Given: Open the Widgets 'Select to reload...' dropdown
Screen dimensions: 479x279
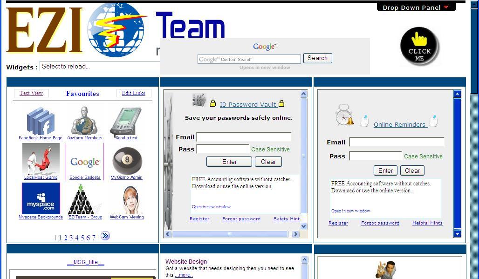Looking at the screenshot, I should [x=100, y=66].
